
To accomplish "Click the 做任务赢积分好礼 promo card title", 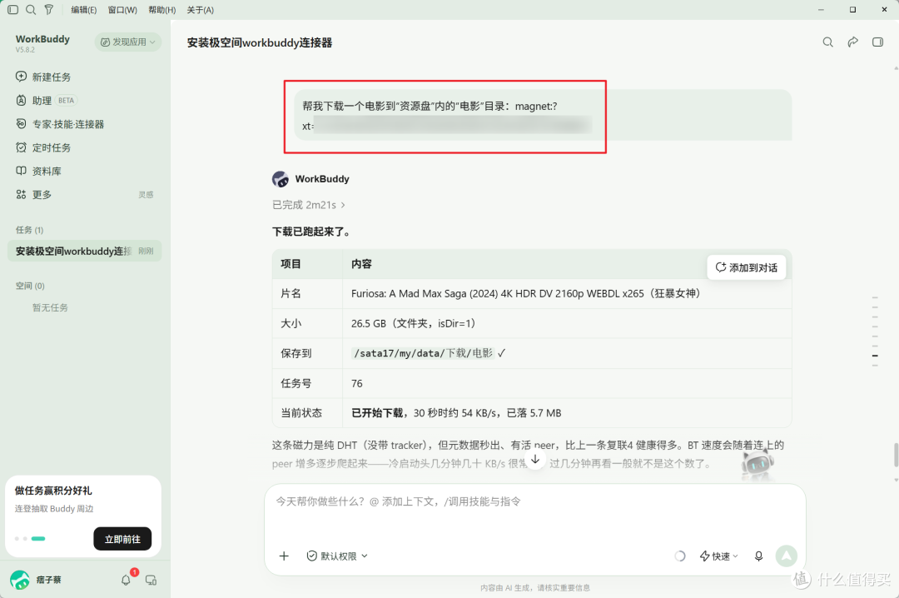I will [53, 491].
